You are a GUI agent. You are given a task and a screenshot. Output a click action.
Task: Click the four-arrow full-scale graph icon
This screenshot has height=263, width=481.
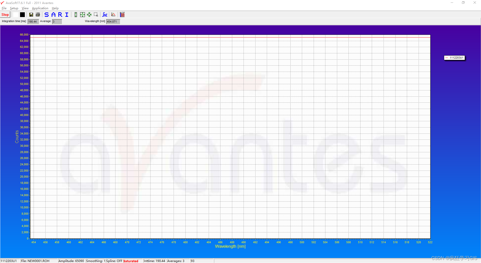tap(82, 15)
